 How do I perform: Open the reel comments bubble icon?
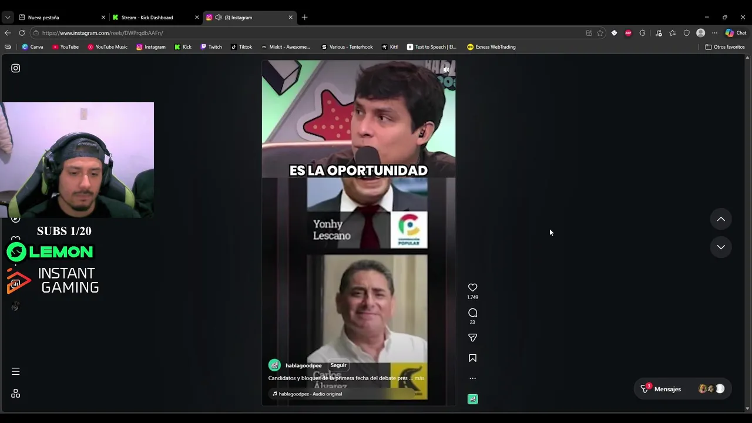click(472, 313)
